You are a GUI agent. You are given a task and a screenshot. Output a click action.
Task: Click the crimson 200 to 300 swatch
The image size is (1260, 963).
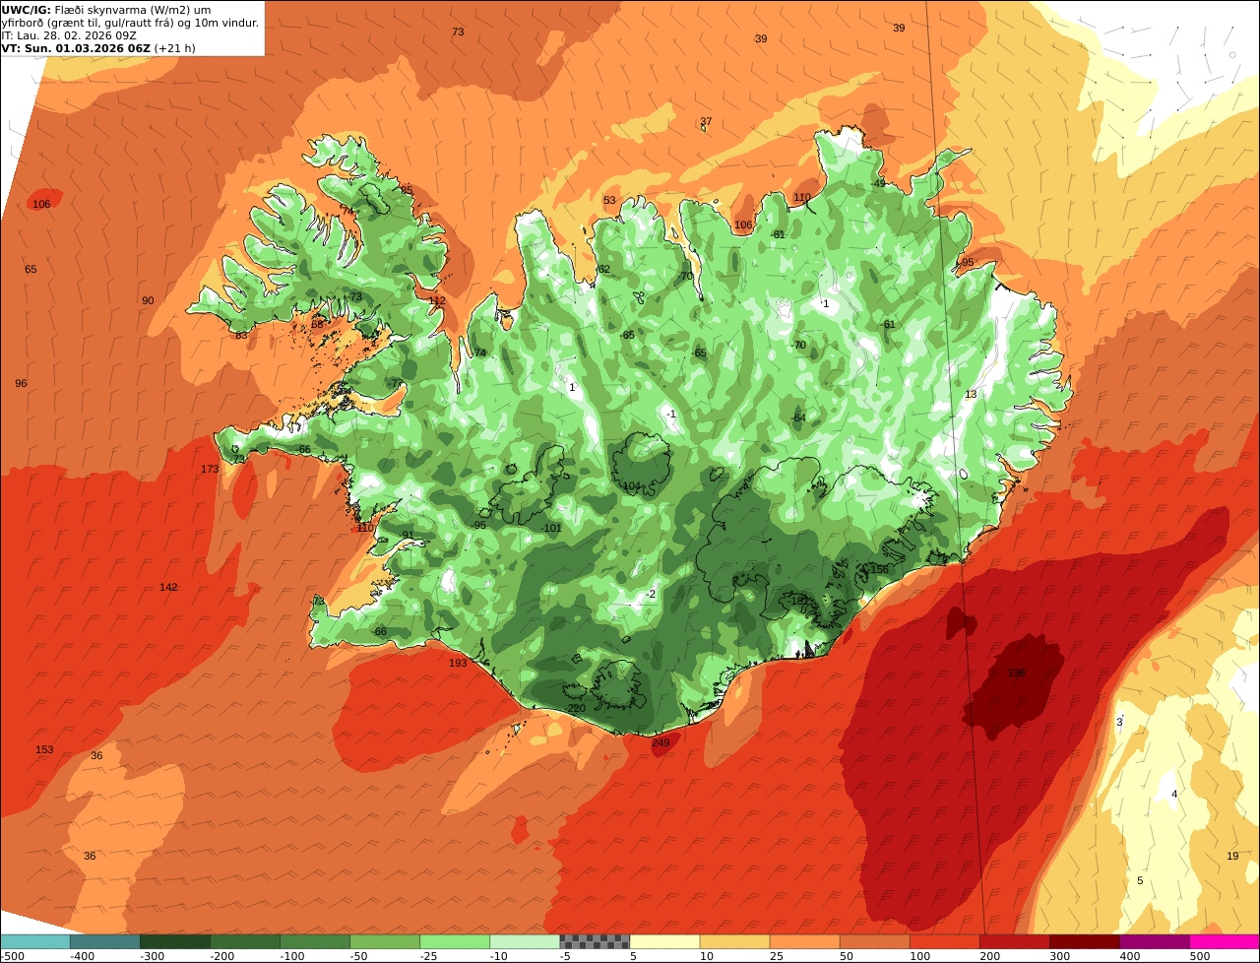1015,941
